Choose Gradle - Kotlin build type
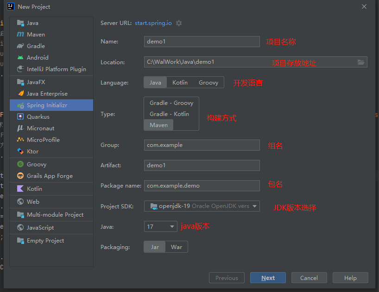The image size is (379, 292). pyautogui.click(x=169, y=114)
